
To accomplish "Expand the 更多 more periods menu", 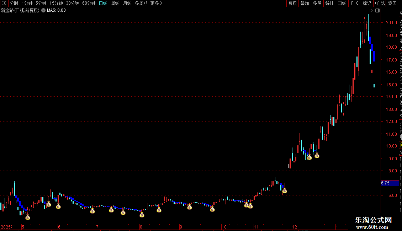I will pyautogui.click(x=156, y=3).
